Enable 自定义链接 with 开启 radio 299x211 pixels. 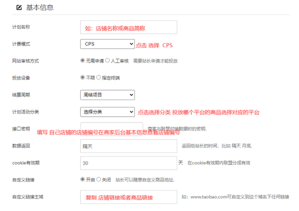pos(83,180)
